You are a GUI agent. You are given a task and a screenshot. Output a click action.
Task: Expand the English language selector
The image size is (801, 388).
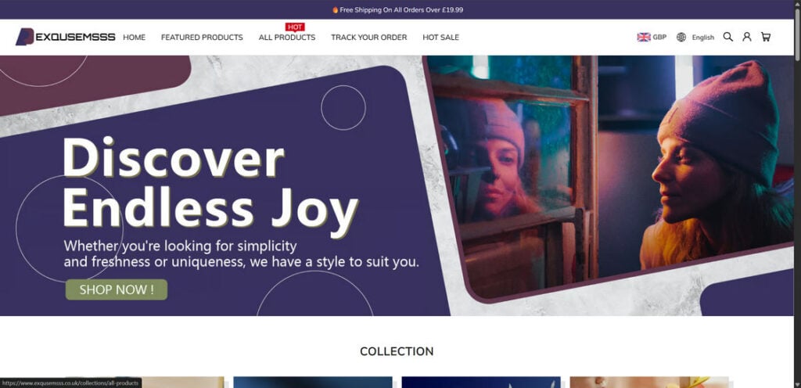(703, 38)
